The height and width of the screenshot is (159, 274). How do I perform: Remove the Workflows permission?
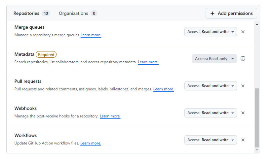click(x=243, y=140)
